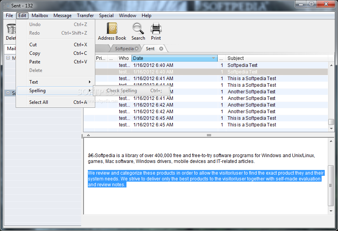Click the first Softpedia library paragraph

[x=201, y=158]
